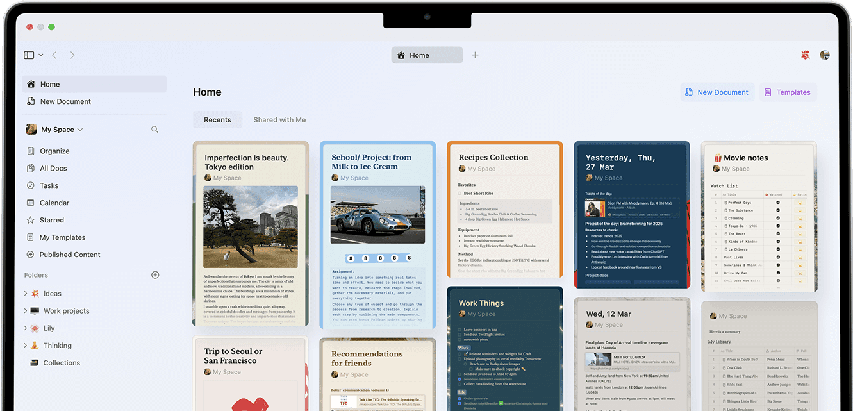Toggle the sidebar panel icon
853x411 pixels.
pos(29,55)
